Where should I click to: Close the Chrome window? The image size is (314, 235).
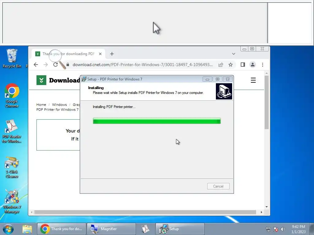pos(262,49)
